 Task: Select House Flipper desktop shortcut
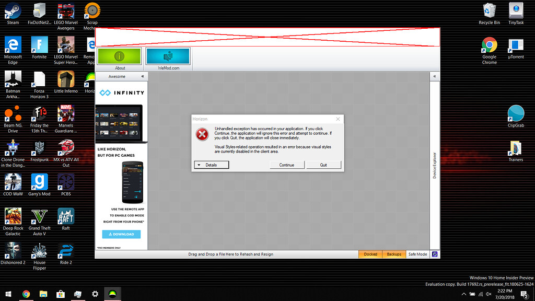(x=39, y=256)
